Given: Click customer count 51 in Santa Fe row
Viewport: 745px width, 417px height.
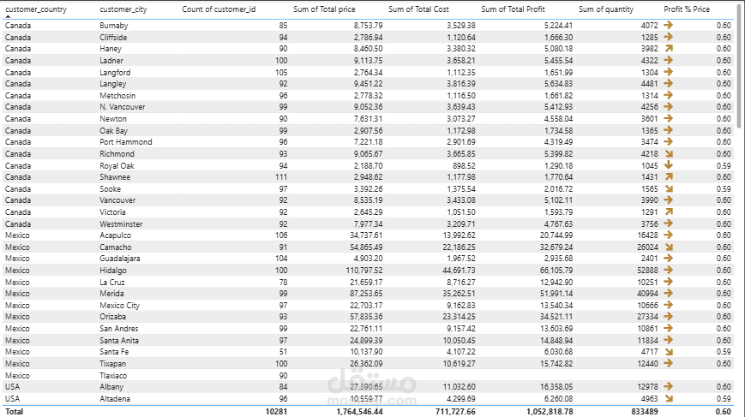Looking at the screenshot, I should click(283, 352).
